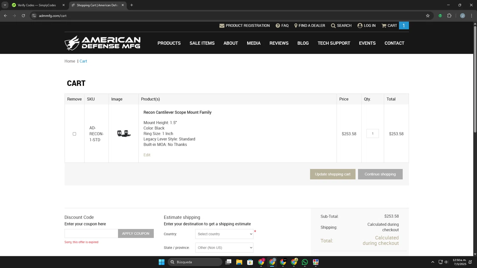477x268 pixels.
Task: Open File Explorer from taskbar
Action: pyautogui.click(x=239, y=262)
